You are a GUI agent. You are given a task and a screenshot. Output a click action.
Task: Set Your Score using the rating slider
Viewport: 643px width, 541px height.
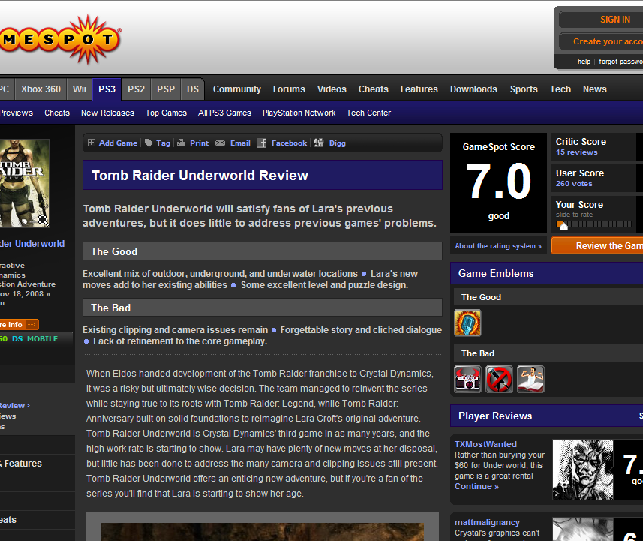coord(593,224)
